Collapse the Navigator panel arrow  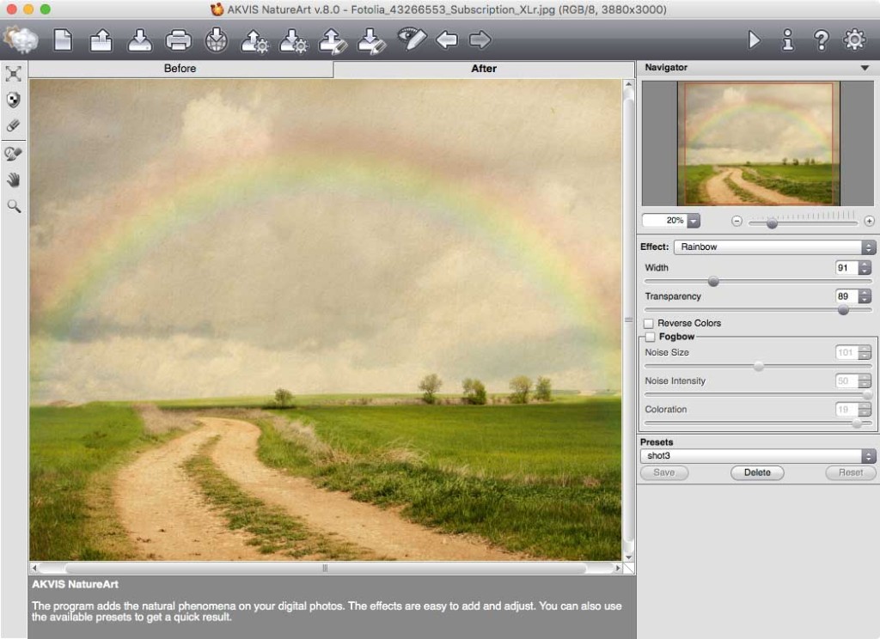[x=865, y=68]
